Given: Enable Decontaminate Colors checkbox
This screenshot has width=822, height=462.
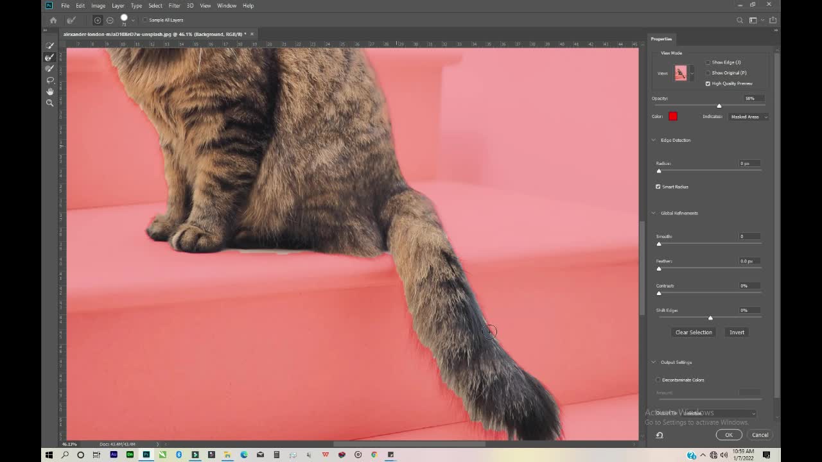Looking at the screenshot, I should 658,380.
